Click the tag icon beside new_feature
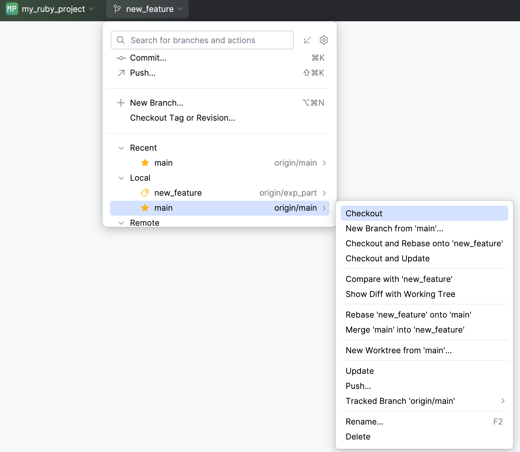Screen dimensions: 520x452 tap(144, 193)
